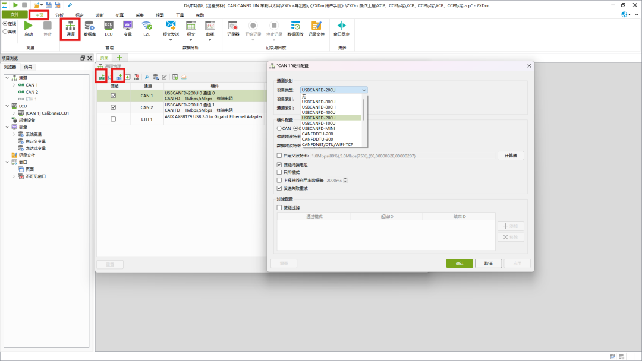Expand the CAN 1 tree node
Image resolution: width=642 pixels, height=361 pixels.
click(14, 85)
